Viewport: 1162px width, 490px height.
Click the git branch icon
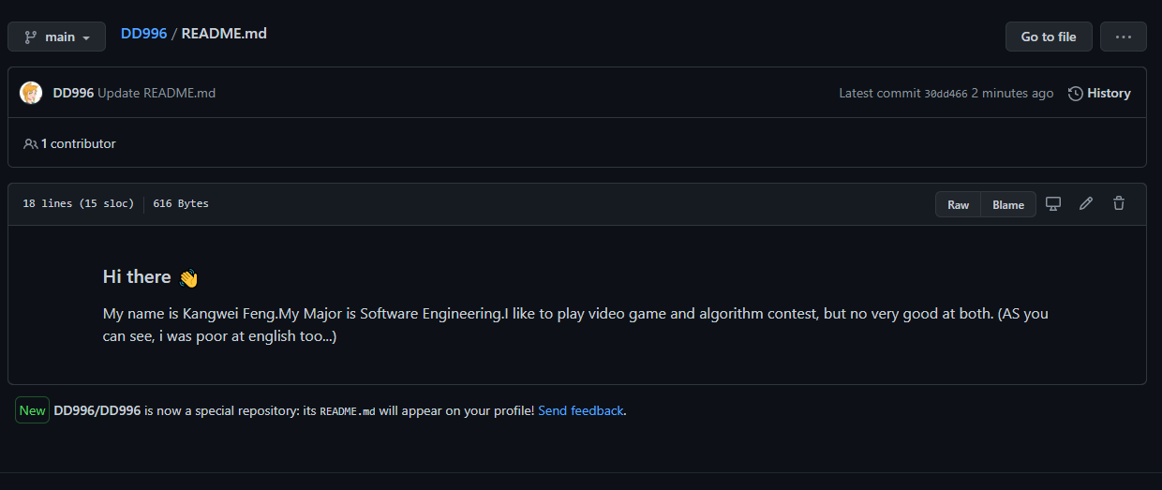31,37
